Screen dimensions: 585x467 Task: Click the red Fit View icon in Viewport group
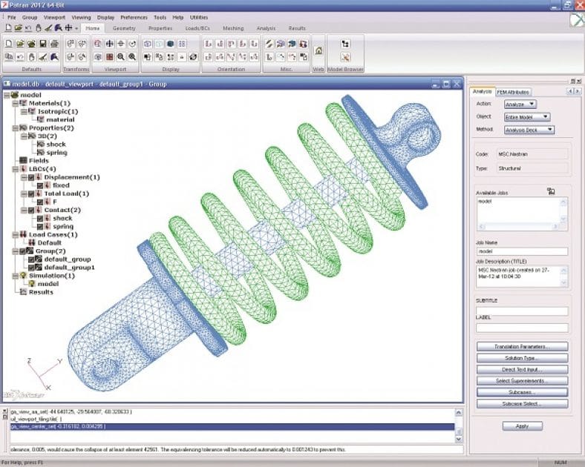point(109,57)
